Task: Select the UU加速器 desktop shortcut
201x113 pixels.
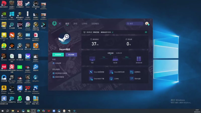Action: pos(12,26)
